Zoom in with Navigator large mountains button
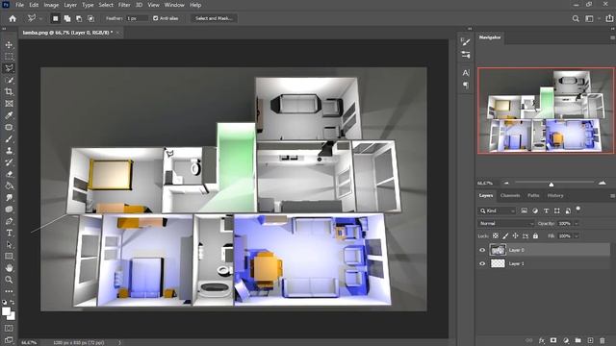Image resolution: width=616 pixels, height=346 pixels. click(602, 183)
